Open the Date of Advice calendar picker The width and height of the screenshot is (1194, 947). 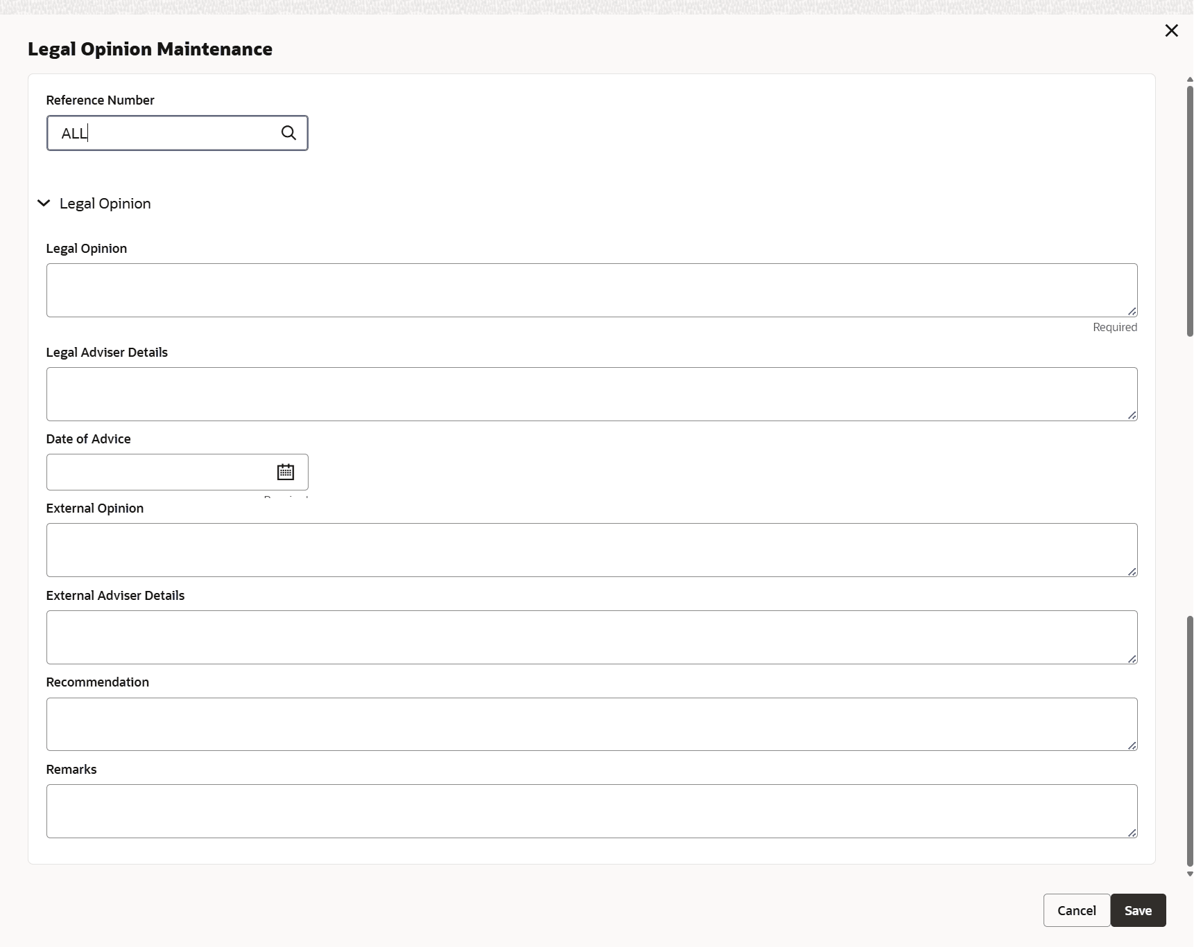click(286, 472)
